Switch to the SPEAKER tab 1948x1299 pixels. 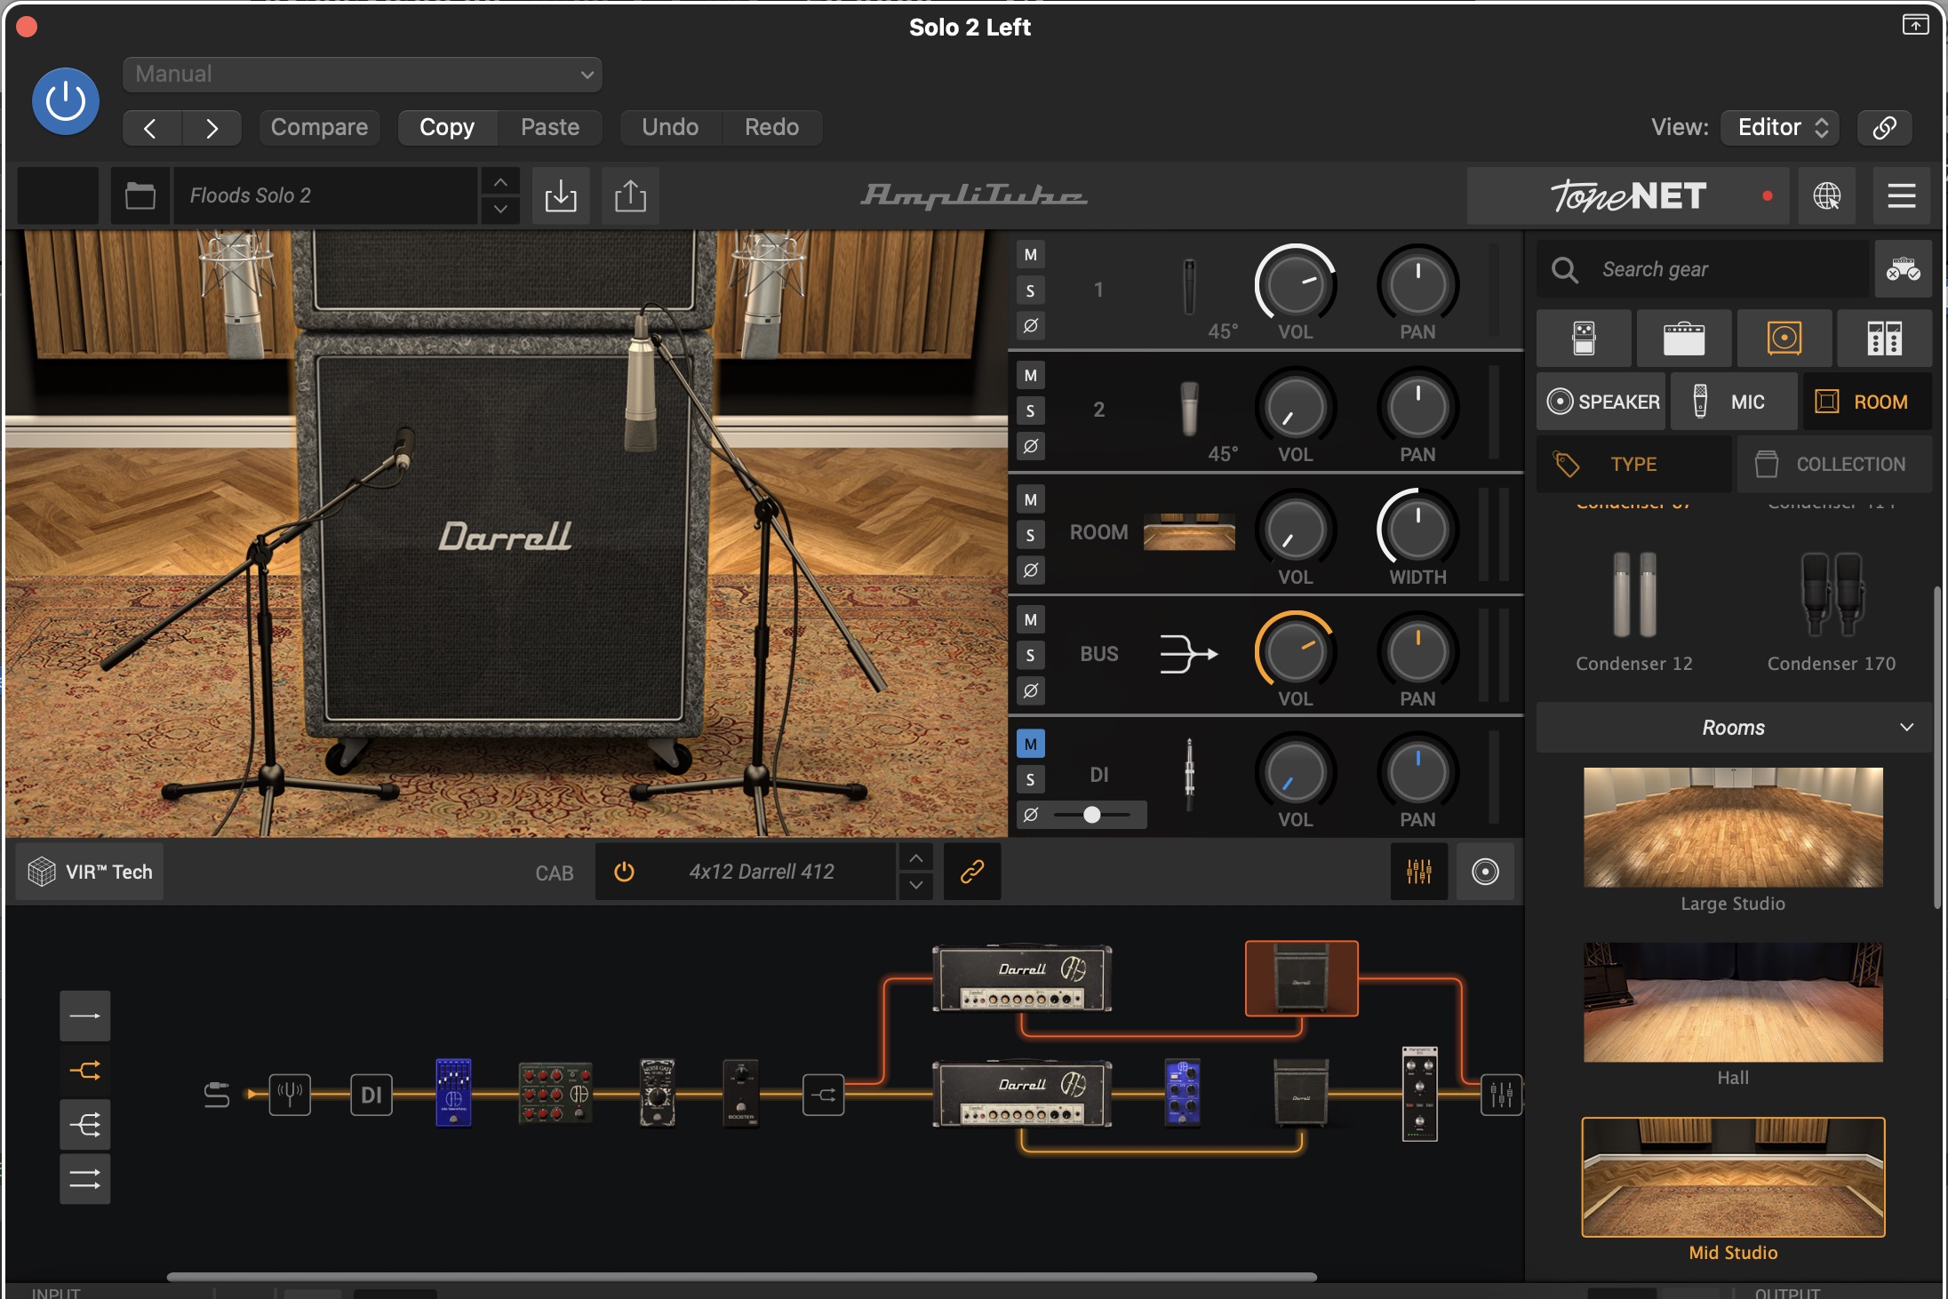point(1602,402)
